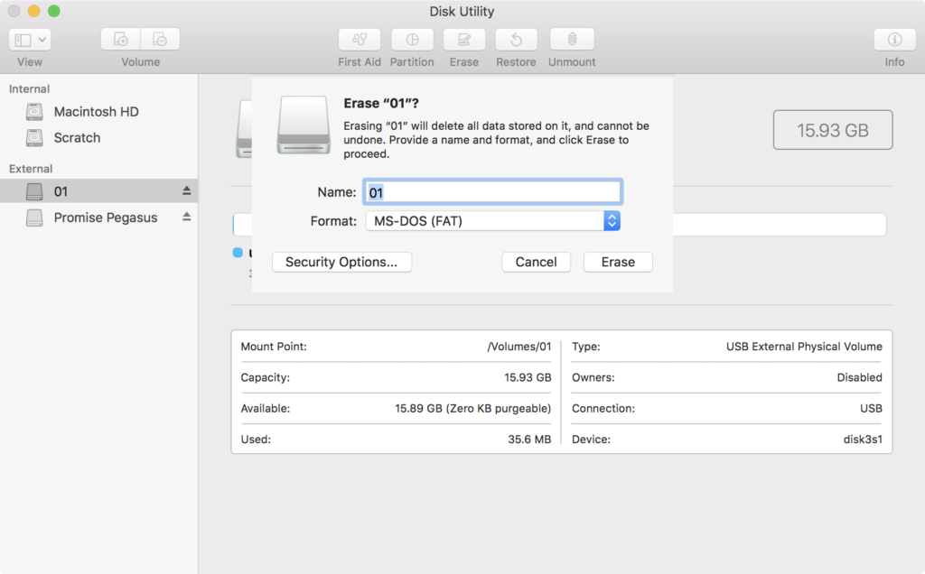This screenshot has width=925, height=574.
Task: Click the add Volume toolbar icon
Action: (121, 40)
